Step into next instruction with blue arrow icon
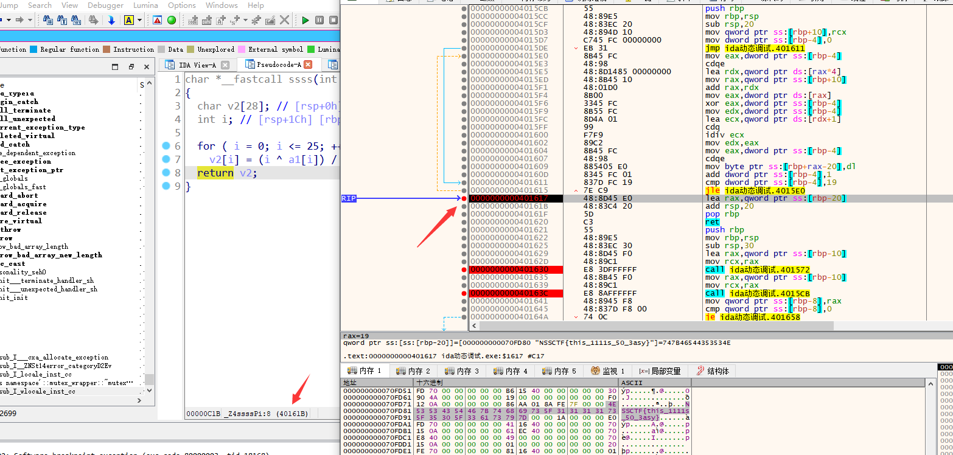 pos(111,19)
